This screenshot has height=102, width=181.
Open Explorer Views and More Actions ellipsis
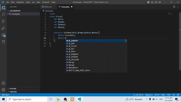click(36, 7)
